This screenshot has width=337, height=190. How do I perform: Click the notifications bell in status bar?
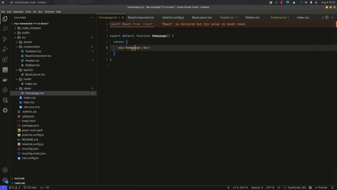(x=332, y=188)
